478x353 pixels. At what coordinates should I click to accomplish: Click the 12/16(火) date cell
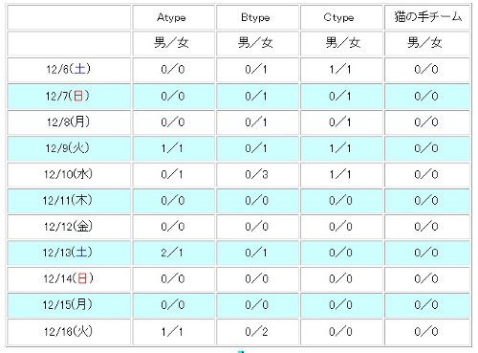69,332
